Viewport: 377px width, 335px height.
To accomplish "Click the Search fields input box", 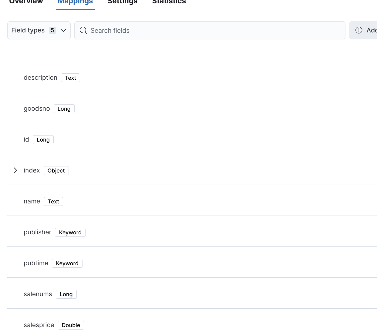I will tap(212, 31).
